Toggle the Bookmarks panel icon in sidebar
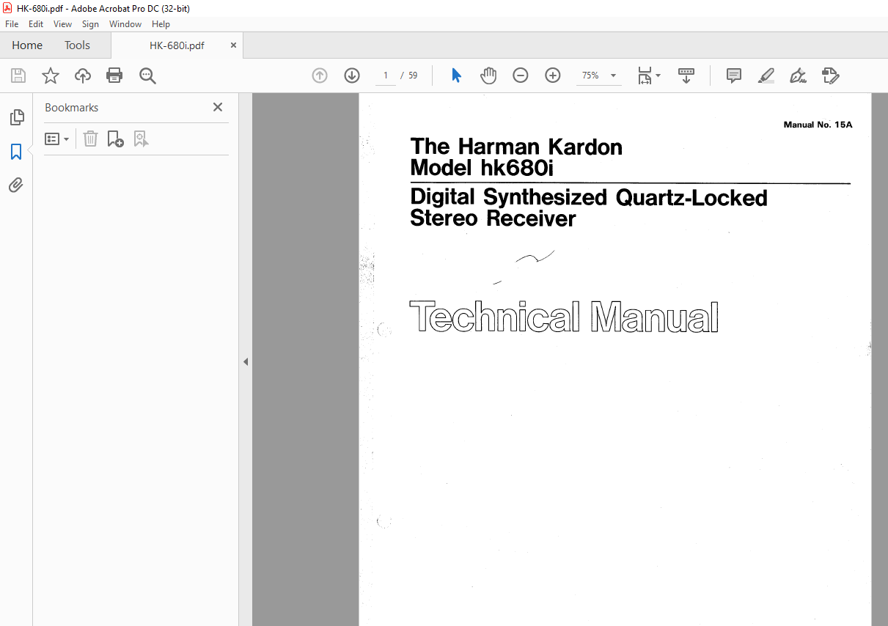888x626 pixels. pyautogui.click(x=16, y=152)
